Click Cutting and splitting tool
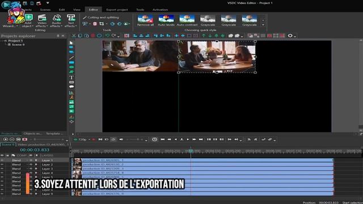Viewport: 363px width, 204px height. (x=101, y=18)
